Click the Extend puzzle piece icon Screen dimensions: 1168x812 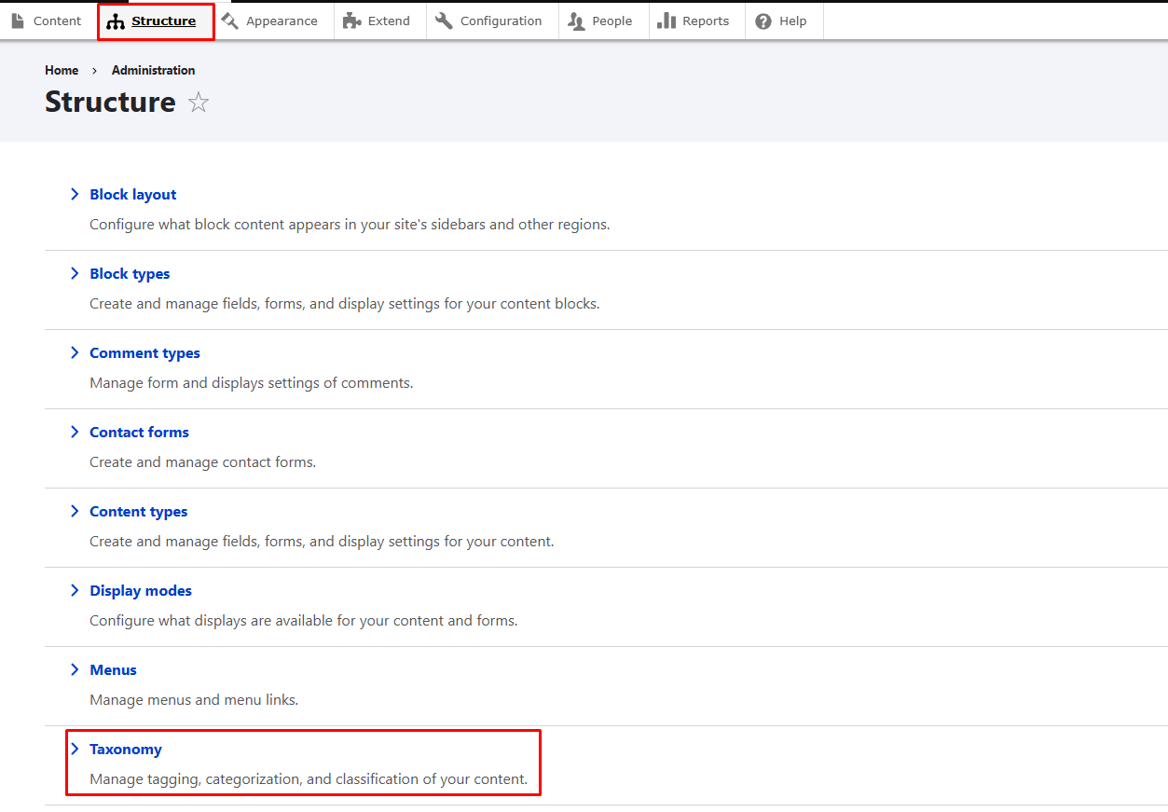[351, 21]
